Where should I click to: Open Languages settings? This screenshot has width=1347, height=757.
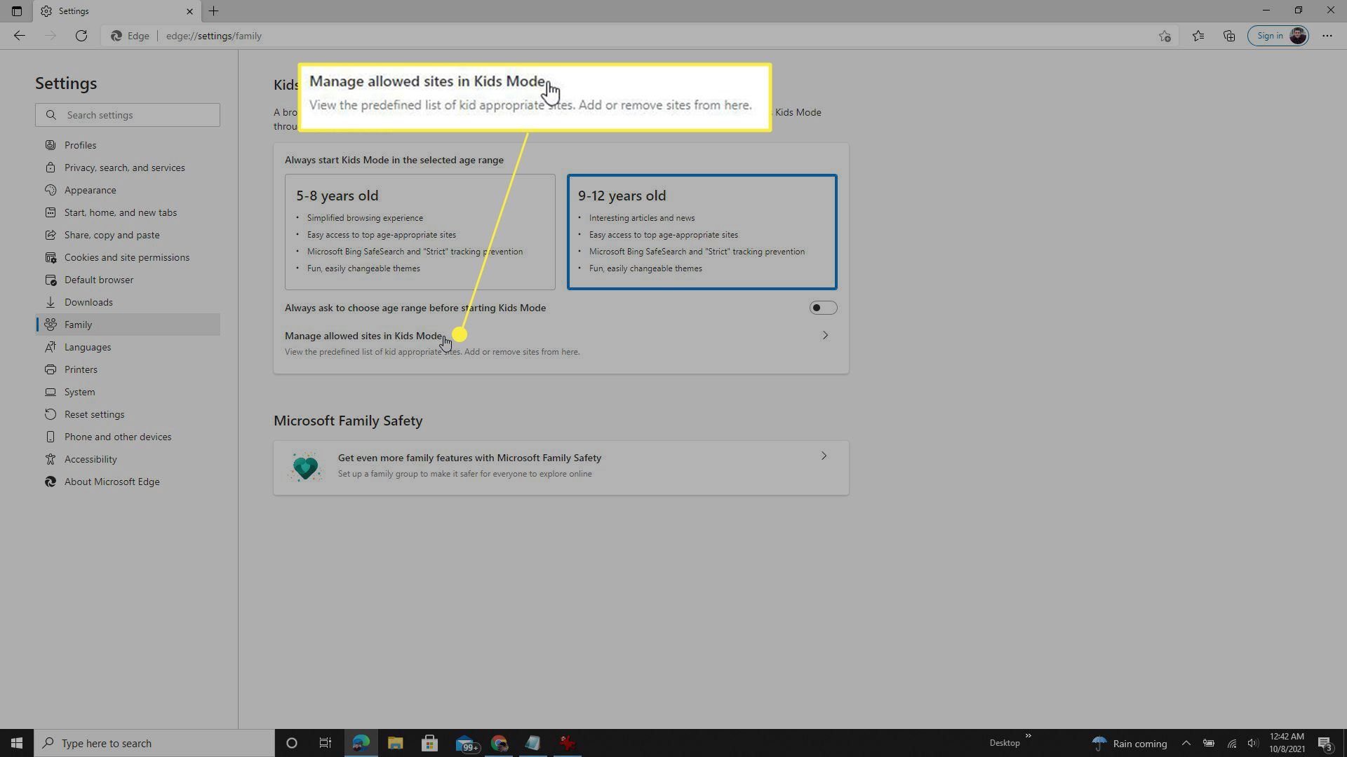coord(128,347)
